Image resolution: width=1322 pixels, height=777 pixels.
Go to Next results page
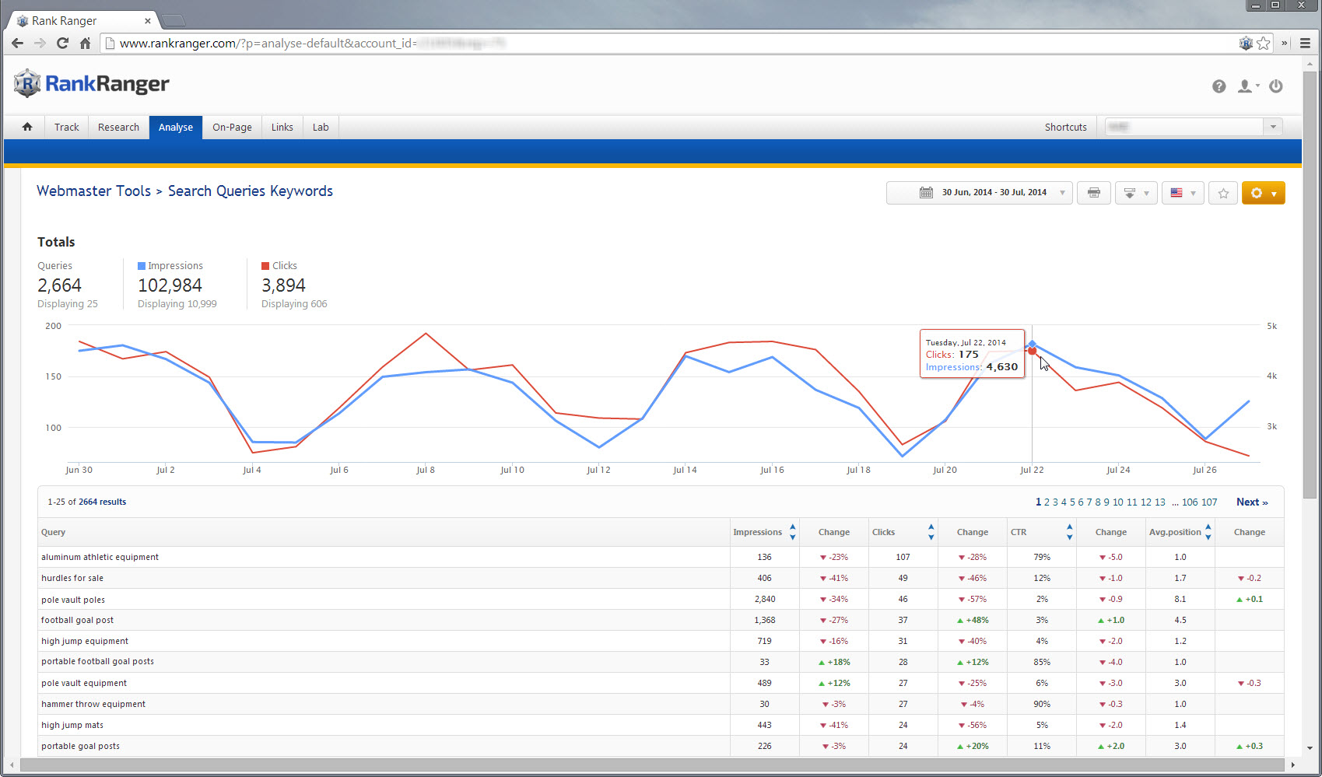click(x=1251, y=502)
